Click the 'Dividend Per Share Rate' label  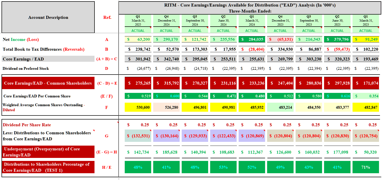27,125
